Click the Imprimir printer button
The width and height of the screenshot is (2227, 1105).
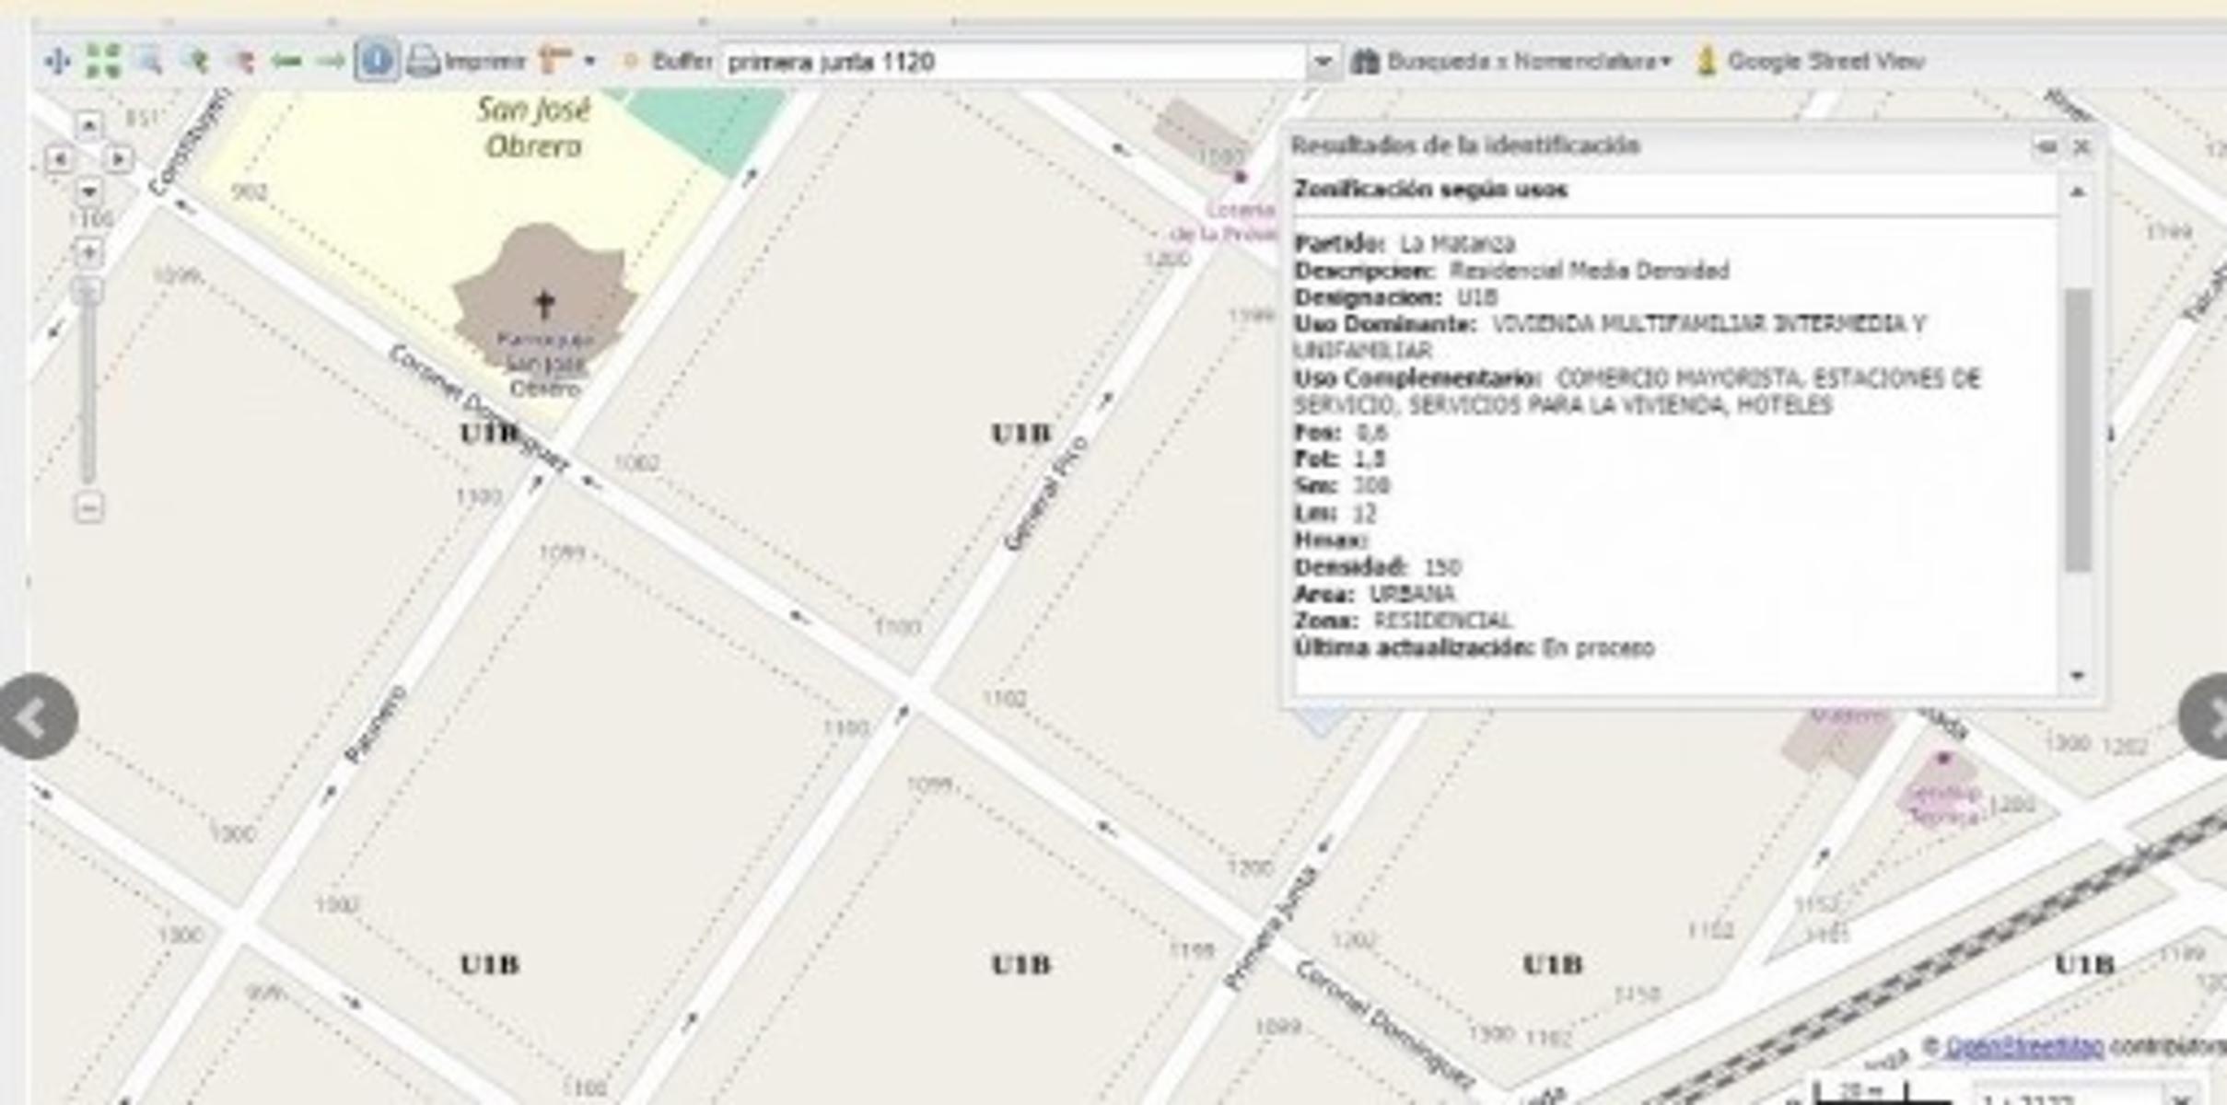(466, 62)
